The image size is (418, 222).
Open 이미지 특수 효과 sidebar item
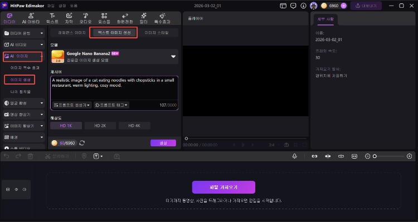click(x=25, y=68)
